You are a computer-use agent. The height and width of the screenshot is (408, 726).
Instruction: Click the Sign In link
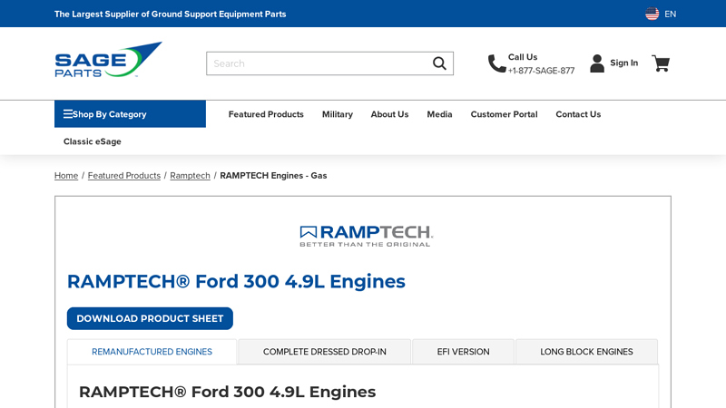point(623,63)
